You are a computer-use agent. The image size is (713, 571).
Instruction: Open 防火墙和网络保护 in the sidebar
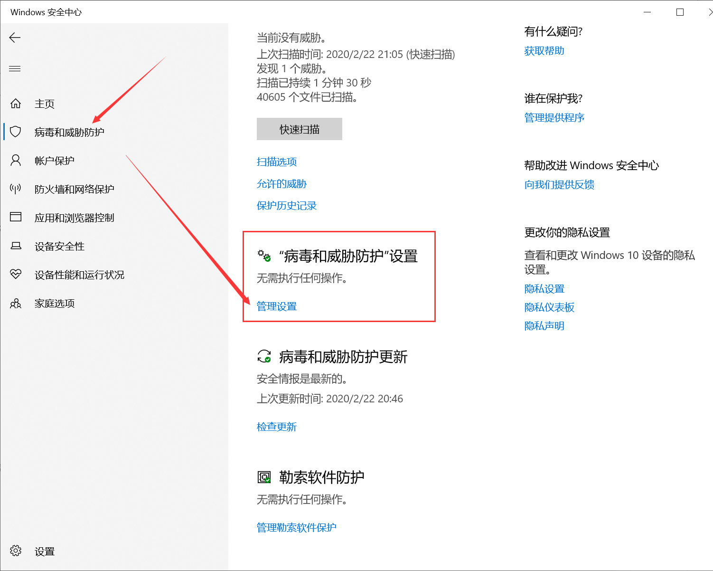click(x=75, y=189)
